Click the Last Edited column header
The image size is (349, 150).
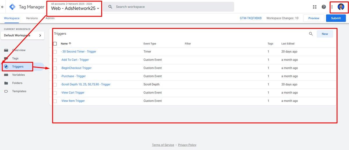[x=288, y=44]
